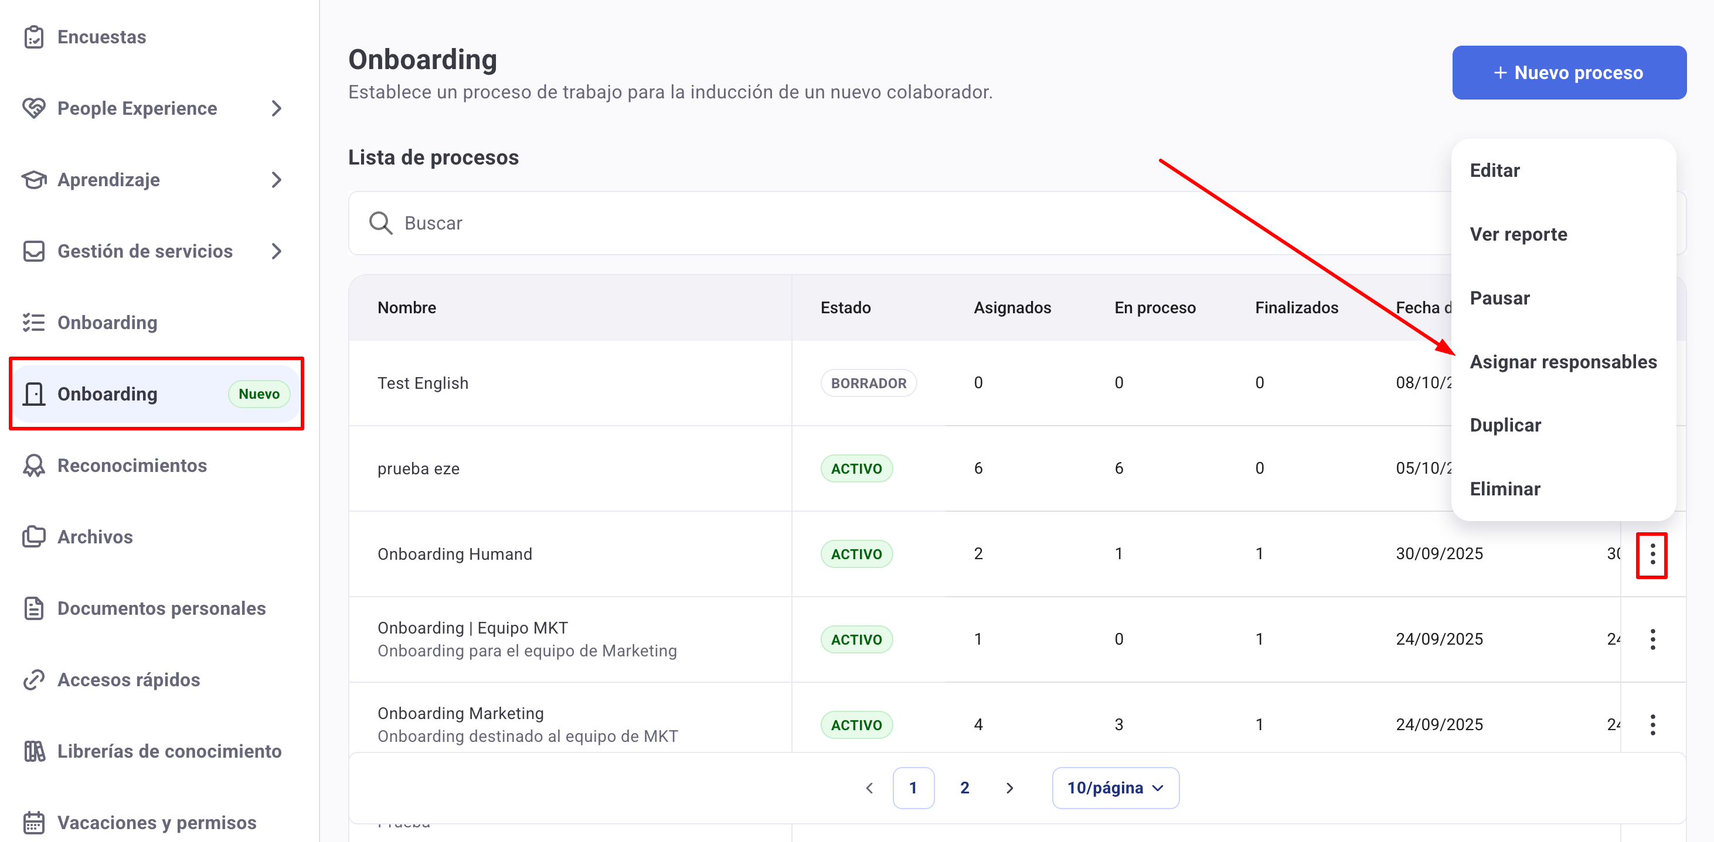
Task: Select Asignar responsables from context menu
Action: 1563,362
